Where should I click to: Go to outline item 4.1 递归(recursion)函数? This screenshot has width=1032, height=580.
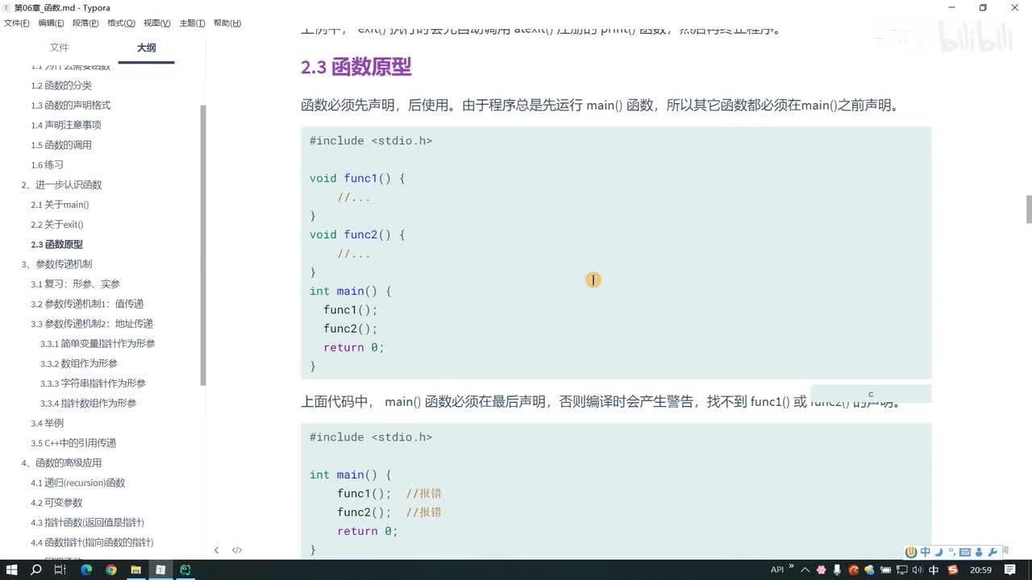point(78,483)
